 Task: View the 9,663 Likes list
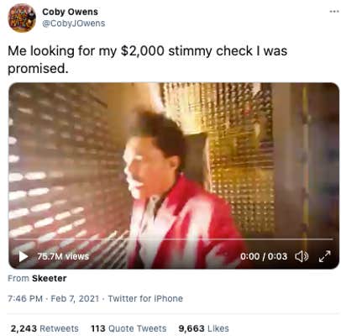203,328
